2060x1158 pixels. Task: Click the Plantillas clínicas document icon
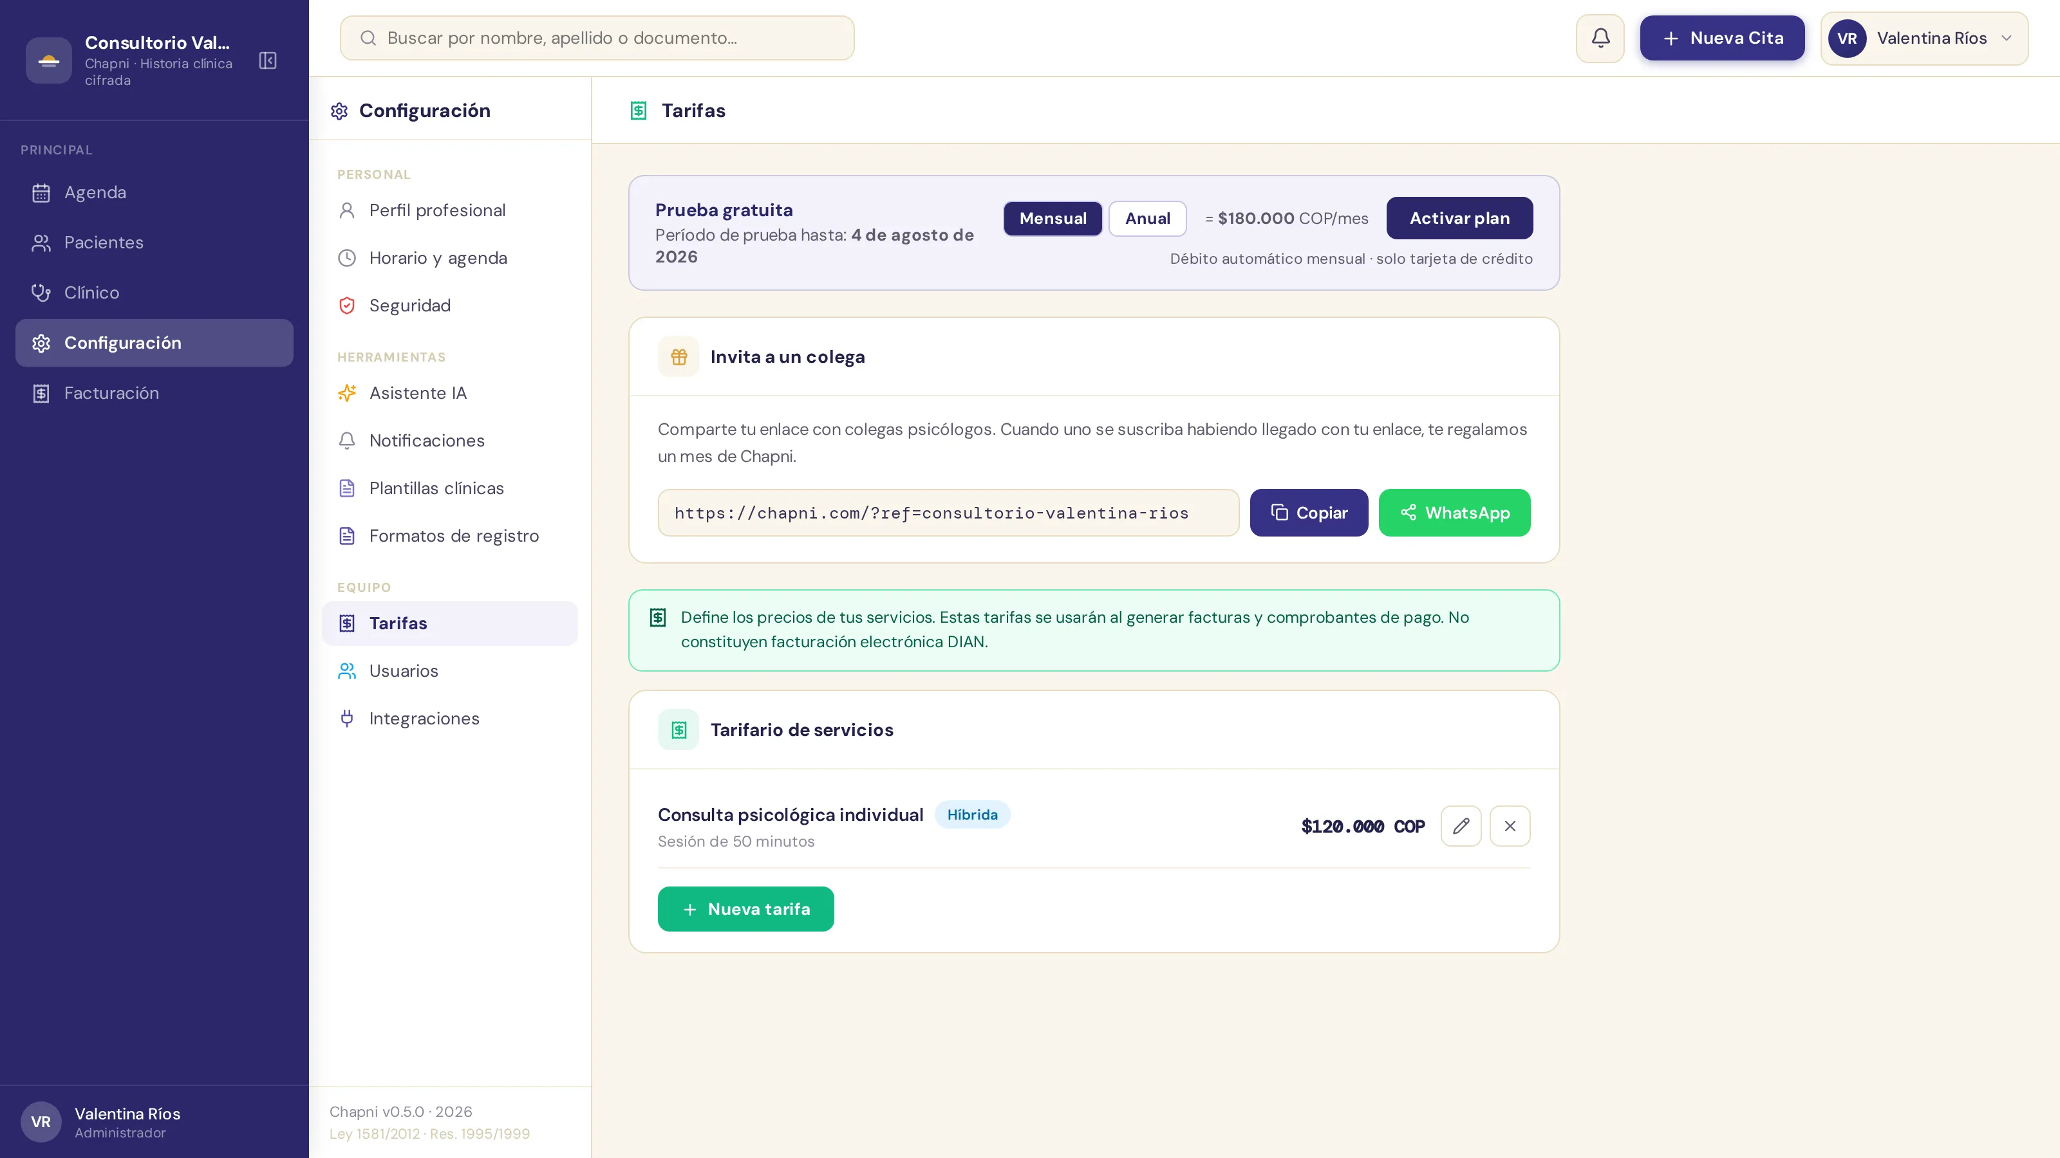point(347,488)
